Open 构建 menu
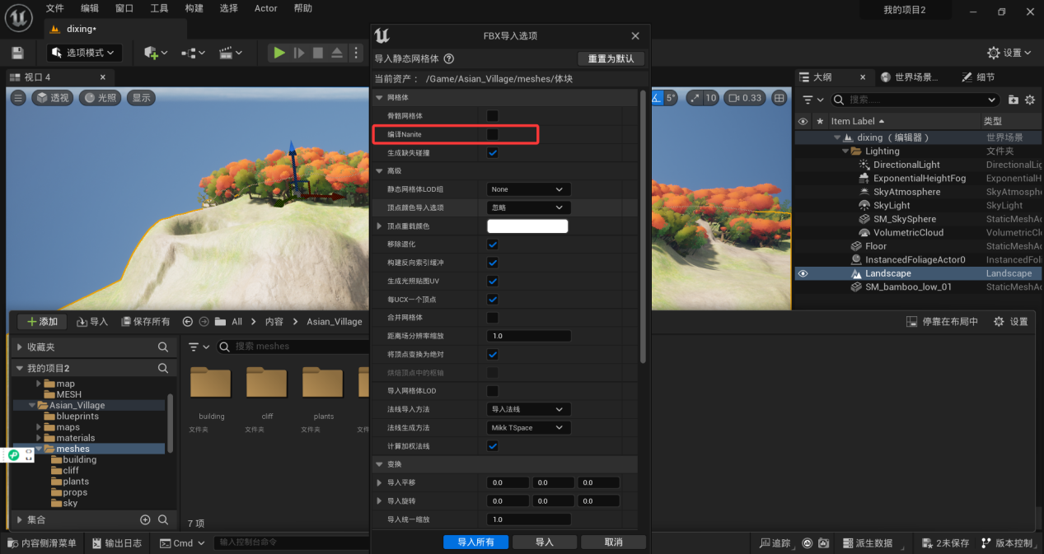The width and height of the screenshot is (1044, 554). (x=194, y=8)
